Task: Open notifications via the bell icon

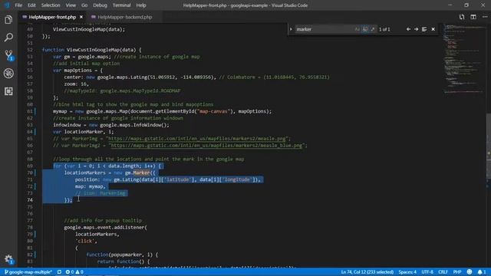Action: (482, 272)
